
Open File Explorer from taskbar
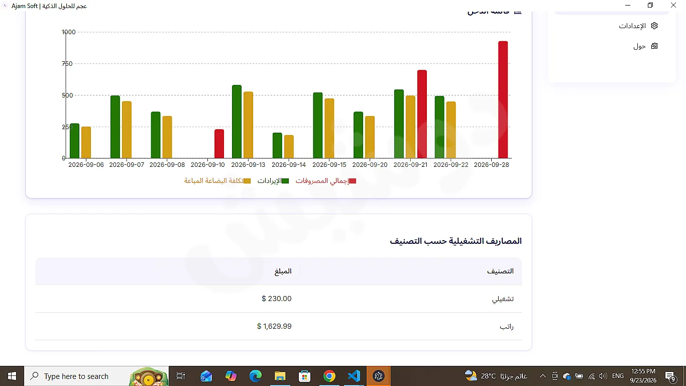coord(280,376)
